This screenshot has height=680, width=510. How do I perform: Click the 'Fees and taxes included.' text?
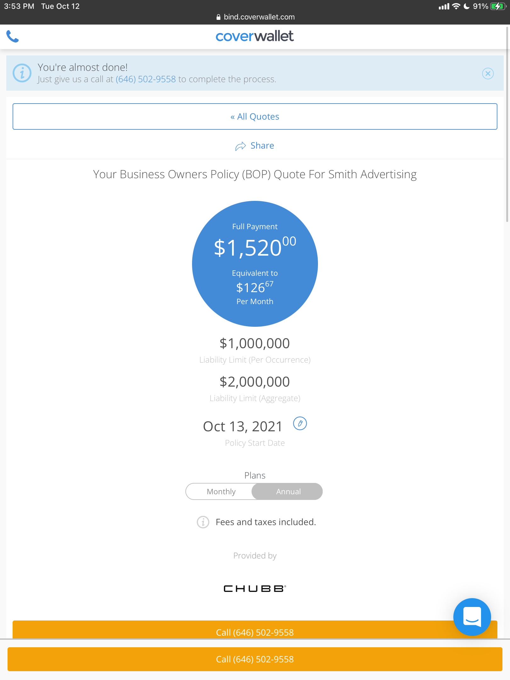coord(266,522)
